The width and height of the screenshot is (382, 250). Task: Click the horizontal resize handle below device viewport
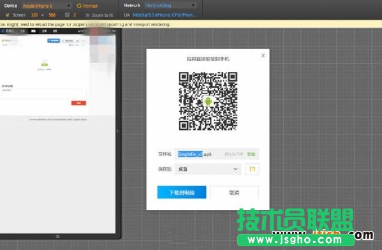coord(58,236)
